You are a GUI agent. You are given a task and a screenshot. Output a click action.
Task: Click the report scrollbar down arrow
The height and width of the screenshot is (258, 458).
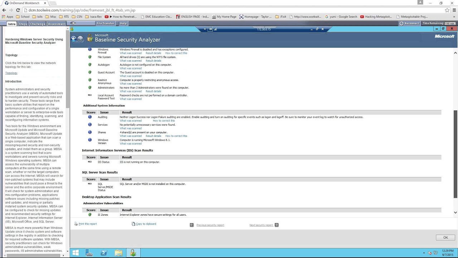(x=455, y=212)
